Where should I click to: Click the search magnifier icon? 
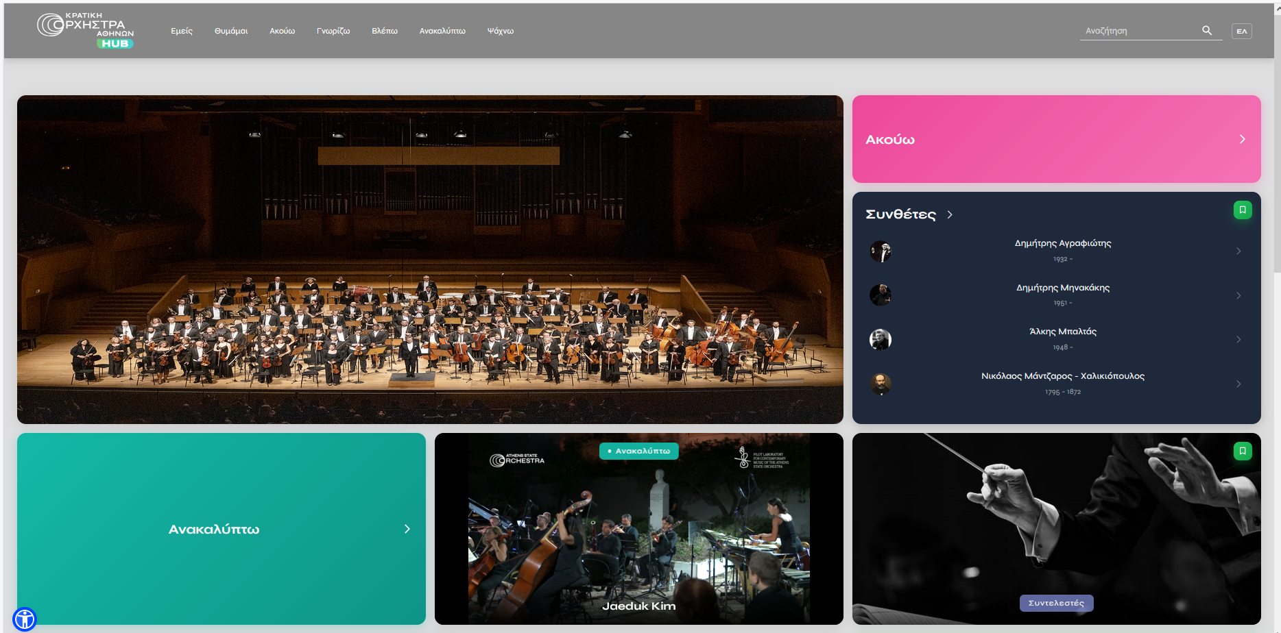[1207, 31]
